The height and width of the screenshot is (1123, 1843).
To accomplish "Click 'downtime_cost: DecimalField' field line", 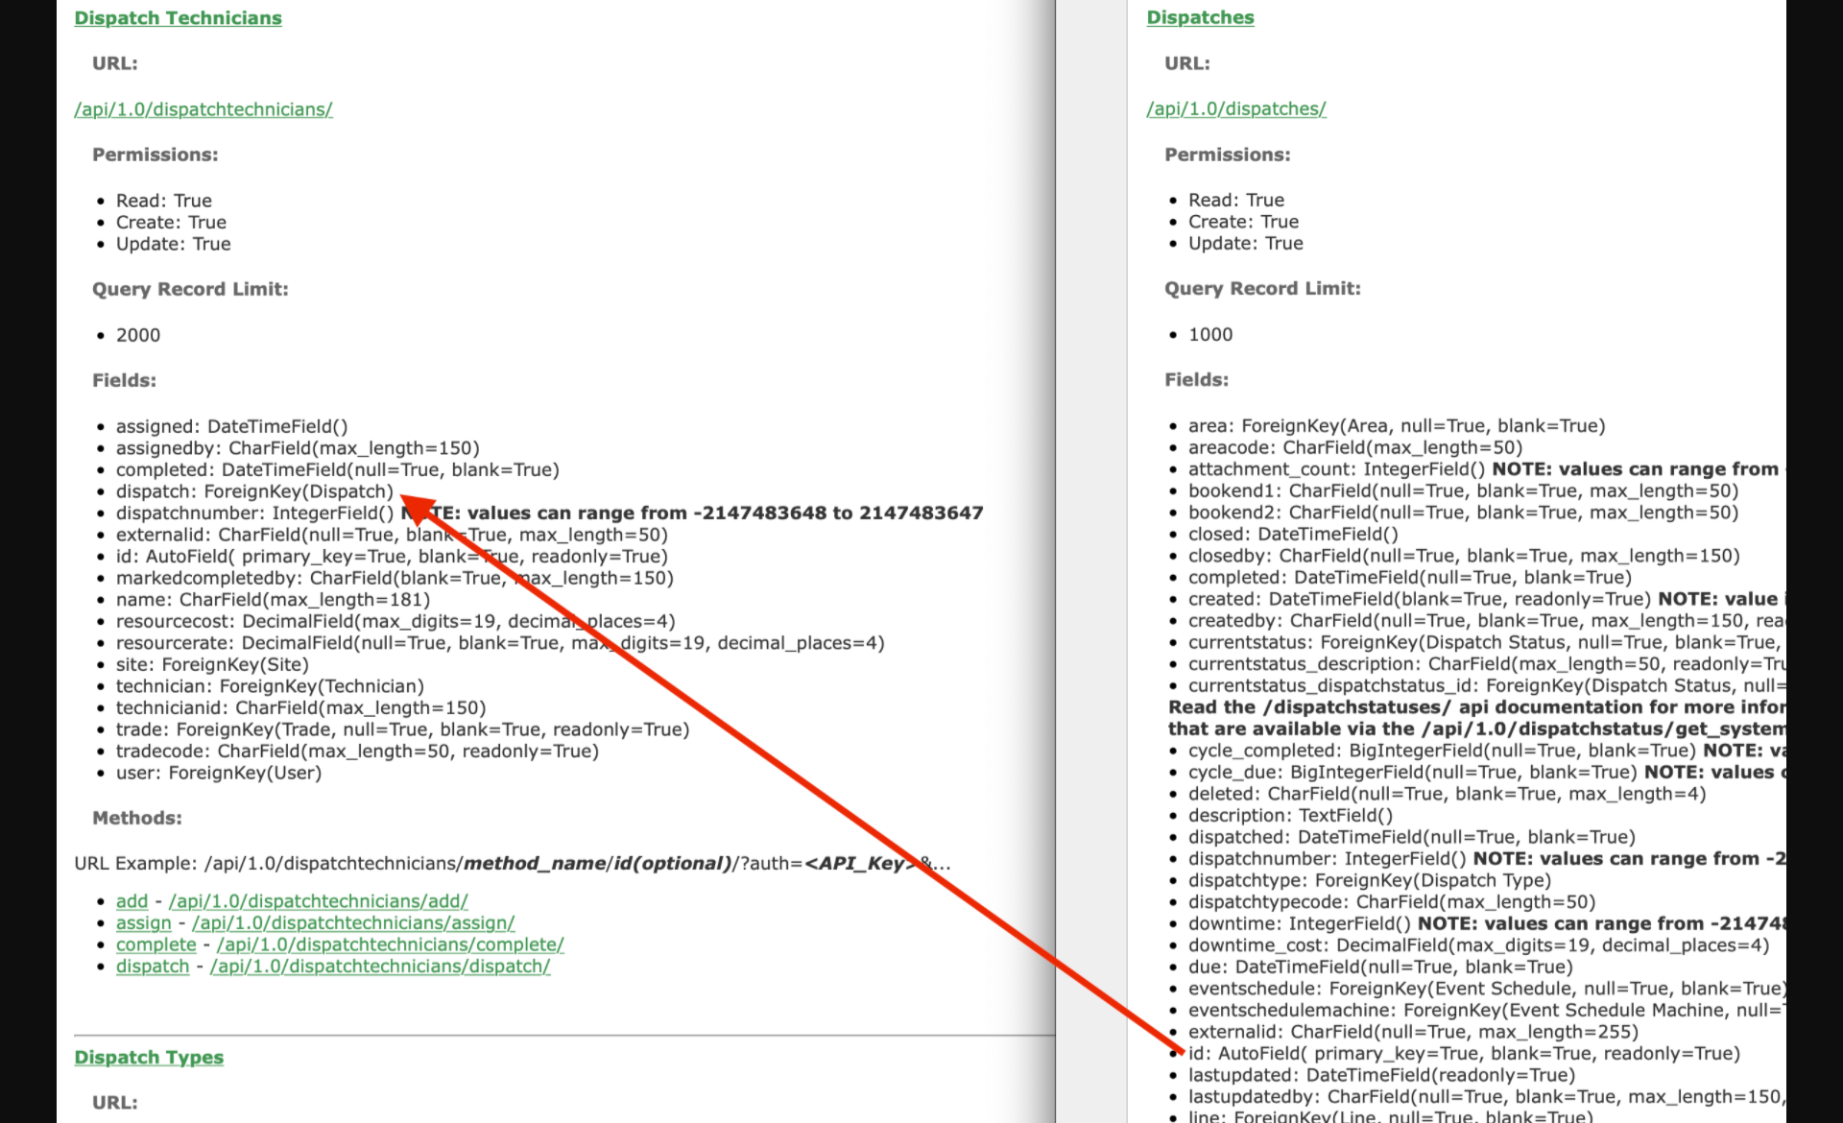I will pyautogui.click(x=1478, y=945).
